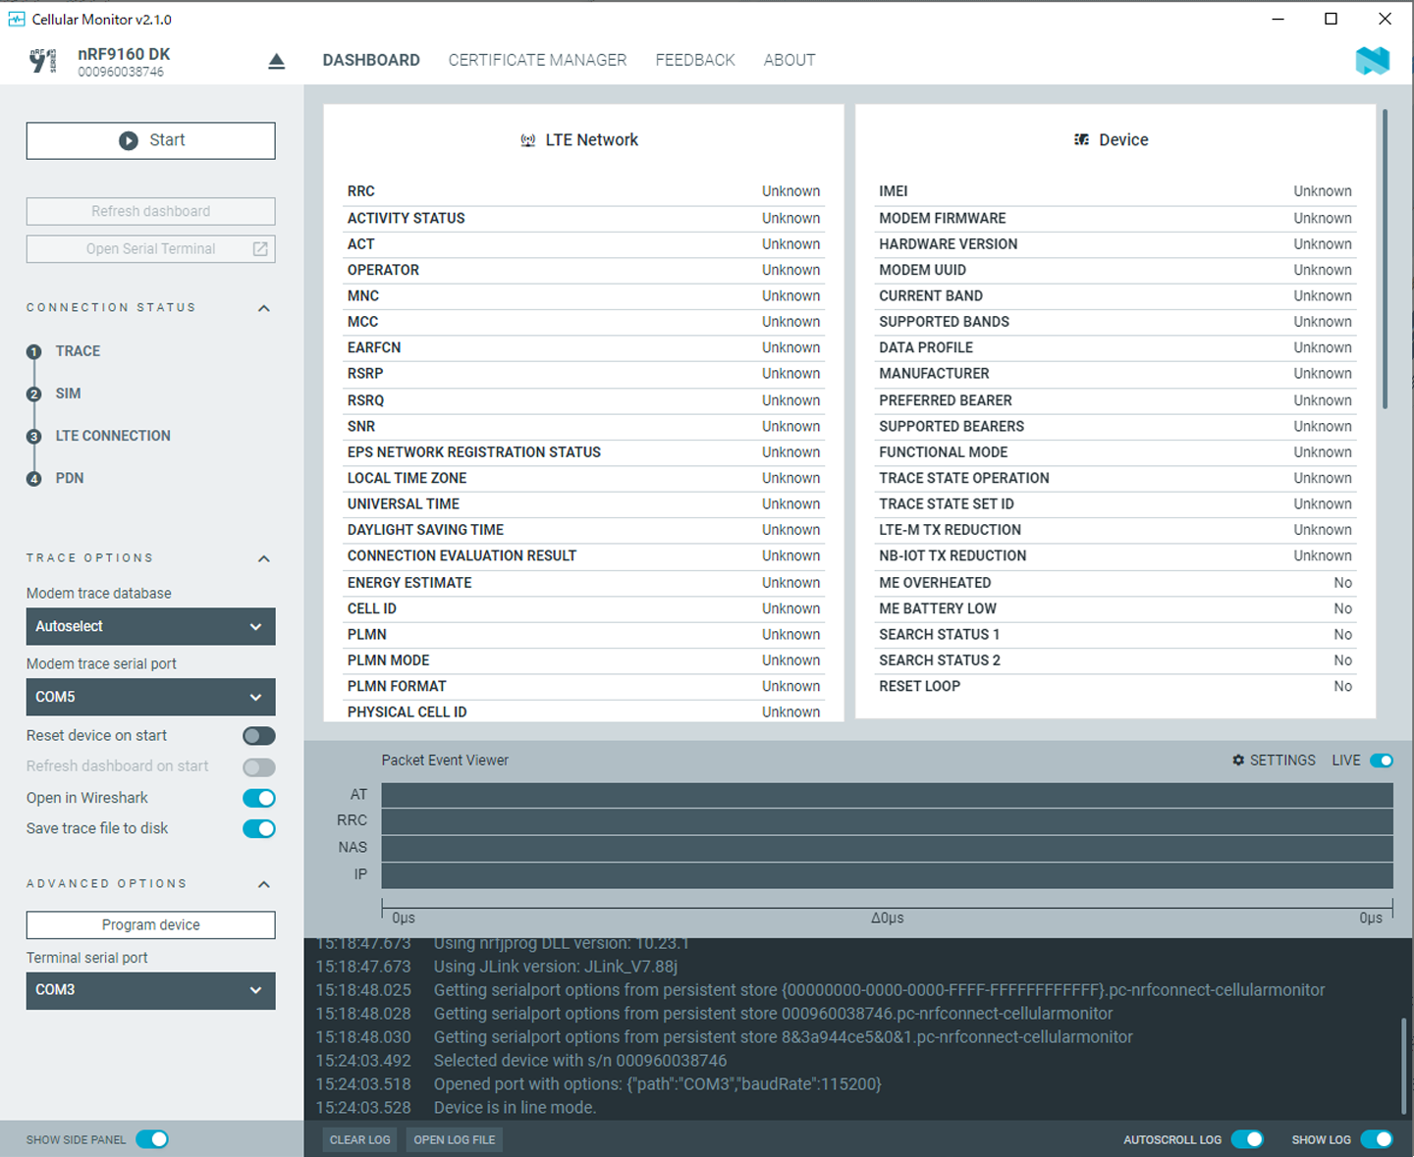
Task: Click the Device panel chip icon
Action: pos(1081,140)
